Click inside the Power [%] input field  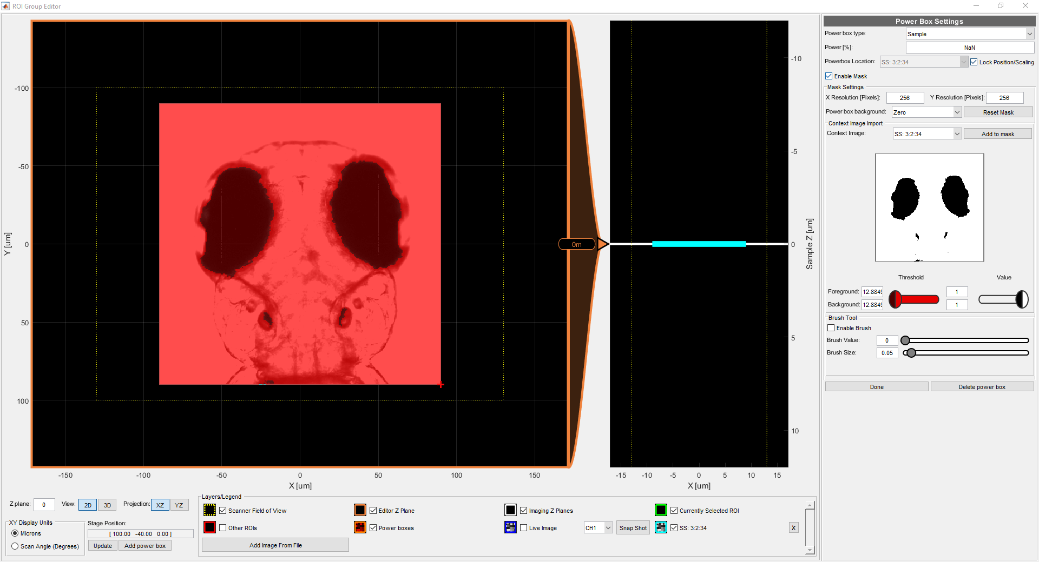[x=969, y=48]
